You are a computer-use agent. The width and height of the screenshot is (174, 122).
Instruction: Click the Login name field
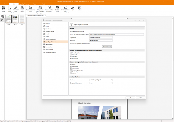(101, 38)
